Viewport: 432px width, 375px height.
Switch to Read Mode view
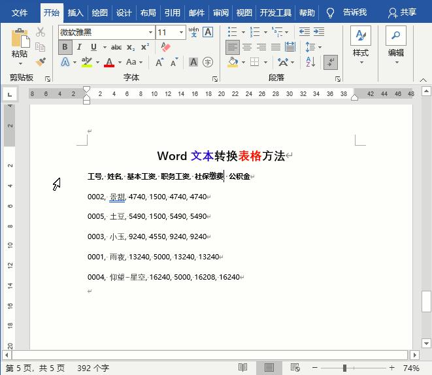tap(242, 368)
